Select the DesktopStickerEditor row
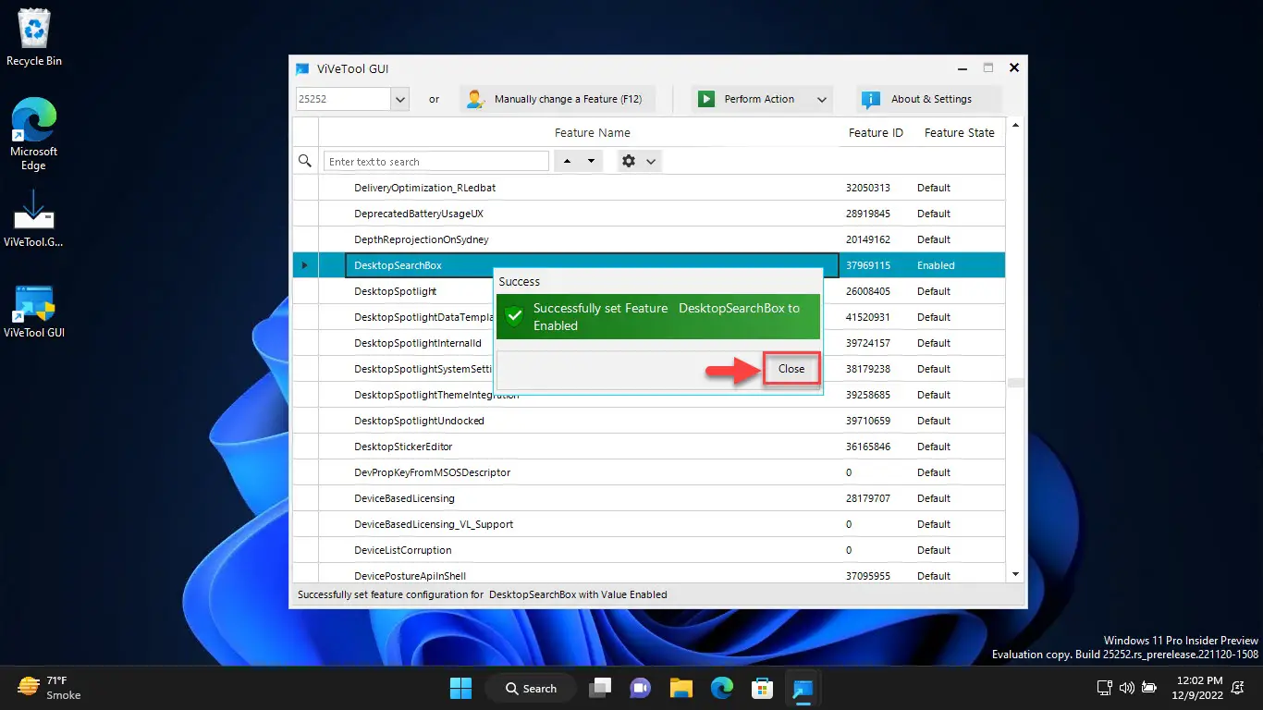Screen dimensions: 1263x710 649,447
